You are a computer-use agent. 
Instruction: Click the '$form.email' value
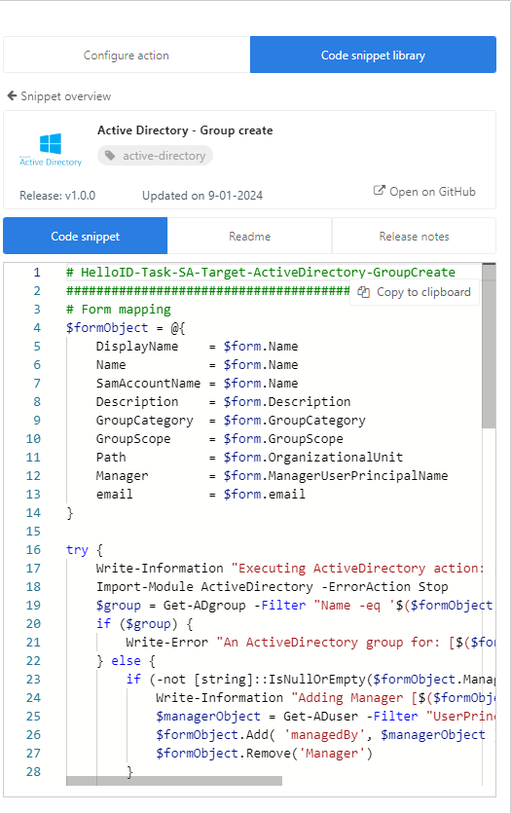265,495
